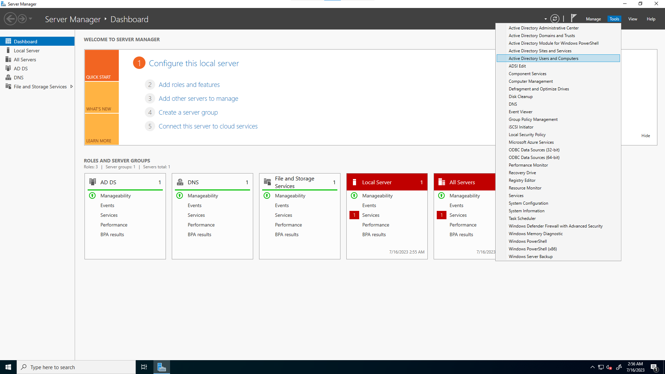
Task: Click the Local Server tile icon
Action: (354, 182)
